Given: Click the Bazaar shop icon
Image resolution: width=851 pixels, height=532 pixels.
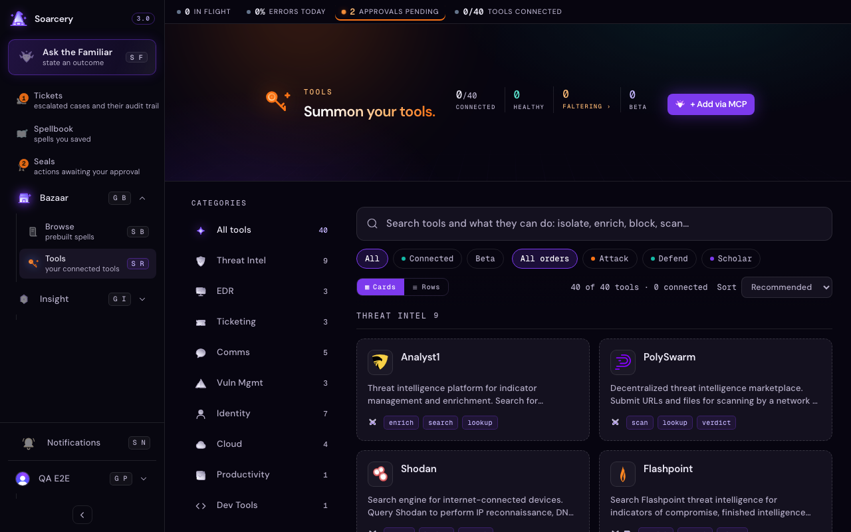Looking at the screenshot, I should pyautogui.click(x=25, y=198).
